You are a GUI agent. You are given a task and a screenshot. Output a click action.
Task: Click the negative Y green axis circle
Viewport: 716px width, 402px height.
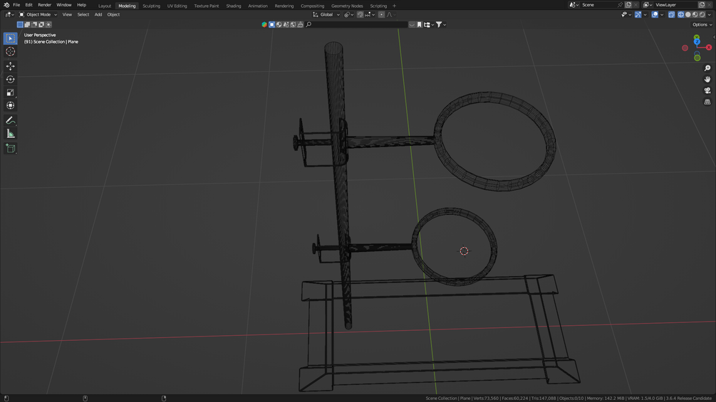tap(697, 58)
